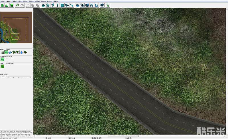This screenshot has width=228, height=139.
Task: Click the camera layer toolbar icon
Action: pyautogui.click(x=67, y=5)
